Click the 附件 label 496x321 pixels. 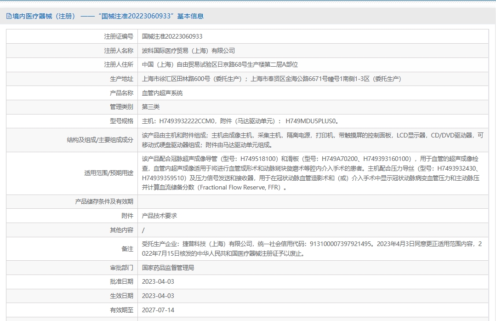(x=127, y=216)
